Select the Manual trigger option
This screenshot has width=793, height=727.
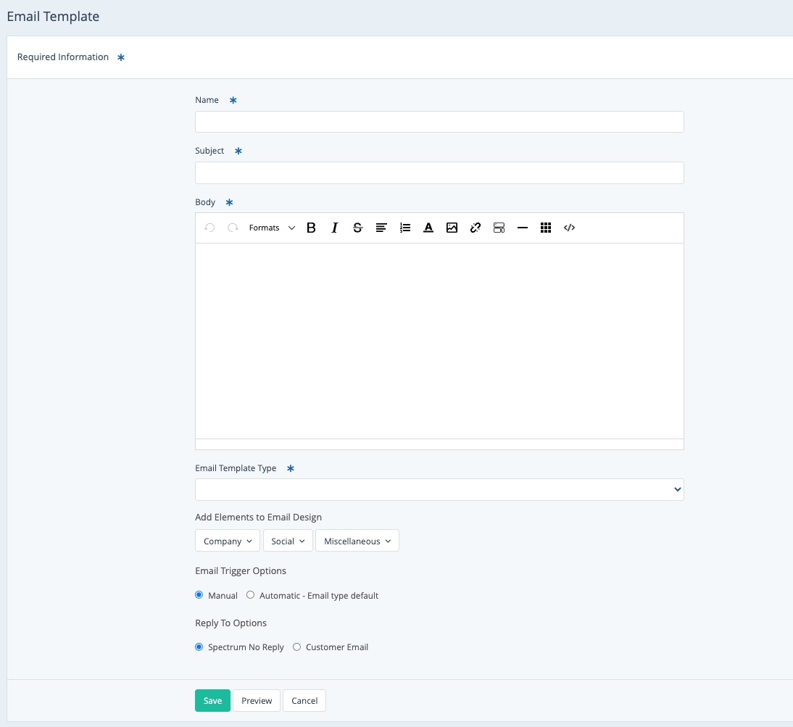pos(199,595)
